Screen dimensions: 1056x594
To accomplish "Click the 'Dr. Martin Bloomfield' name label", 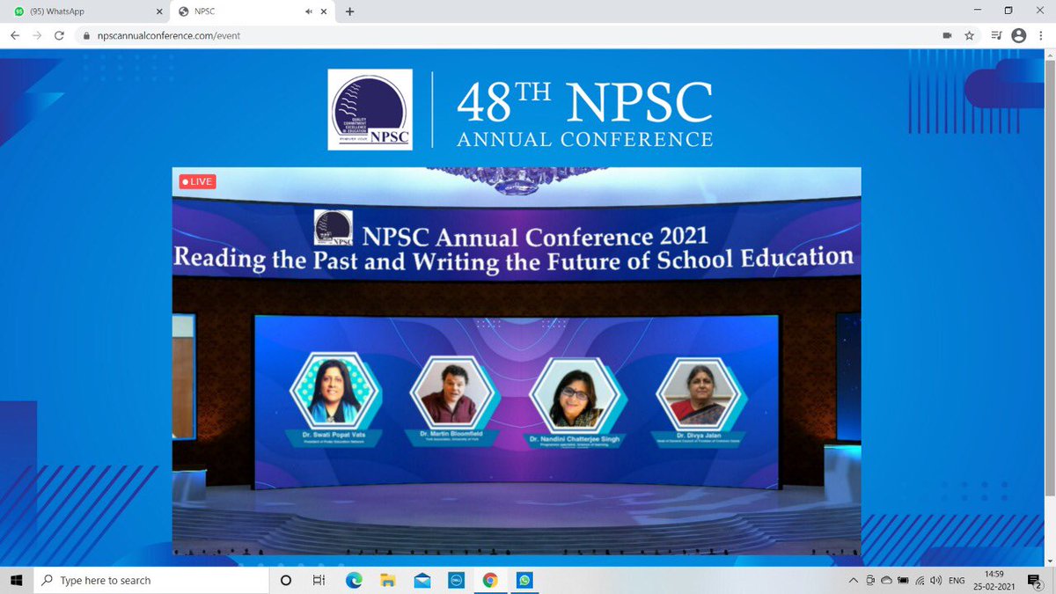I will [x=453, y=435].
